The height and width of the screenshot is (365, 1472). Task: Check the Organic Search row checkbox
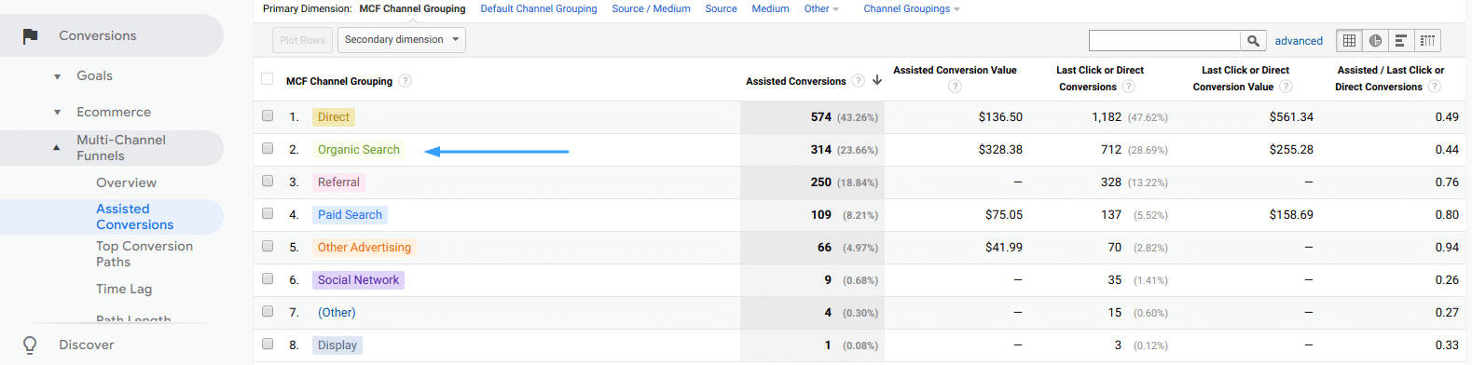pos(268,148)
